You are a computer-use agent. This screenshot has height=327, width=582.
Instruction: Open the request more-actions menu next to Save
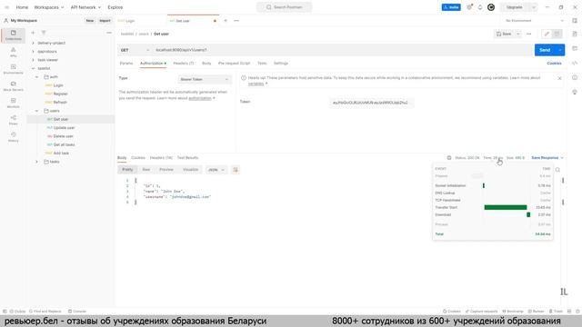(529, 34)
